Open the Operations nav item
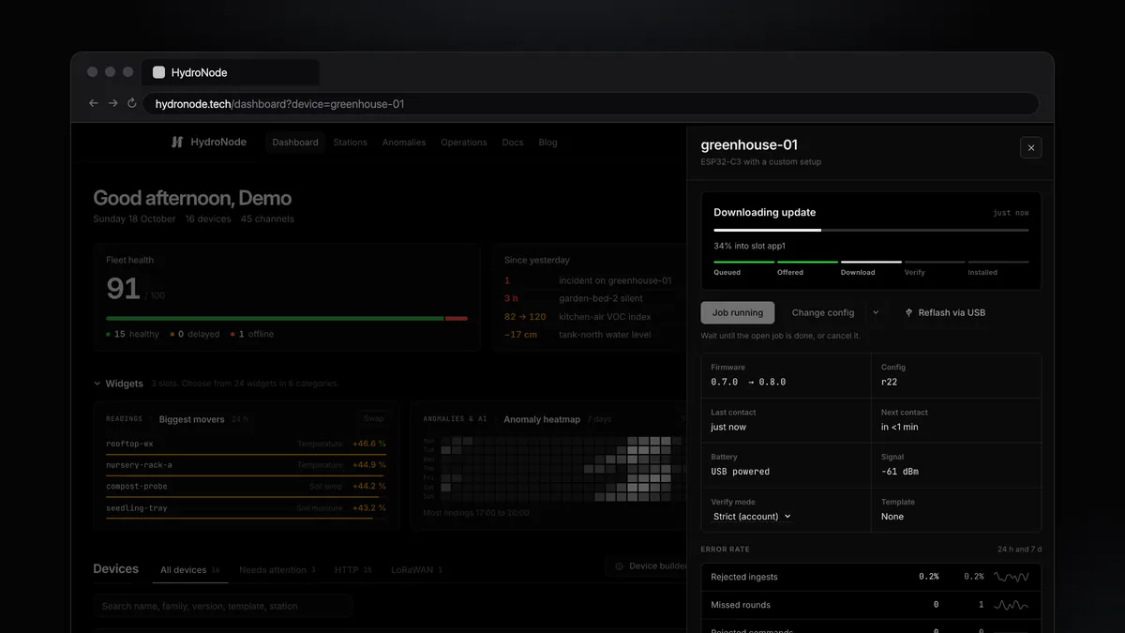Image resolution: width=1125 pixels, height=633 pixels. [464, 143]
